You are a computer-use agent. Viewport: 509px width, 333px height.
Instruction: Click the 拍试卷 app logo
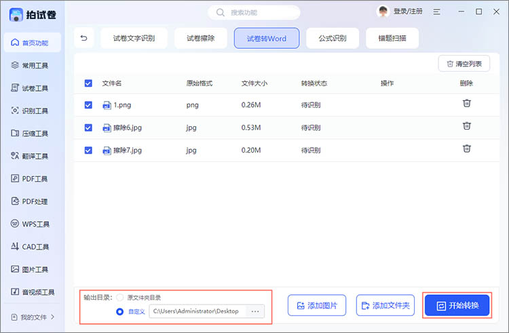click(18, 14)
